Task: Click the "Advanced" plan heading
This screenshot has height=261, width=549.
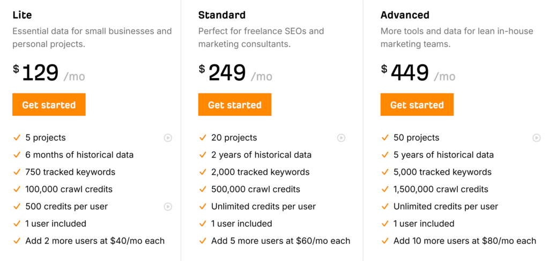Action: tap(405, 15)
